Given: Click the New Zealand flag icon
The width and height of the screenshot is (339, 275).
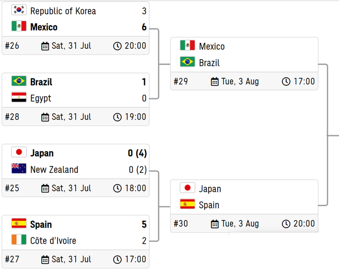Looking at the screenshot, I should point(19,168).
